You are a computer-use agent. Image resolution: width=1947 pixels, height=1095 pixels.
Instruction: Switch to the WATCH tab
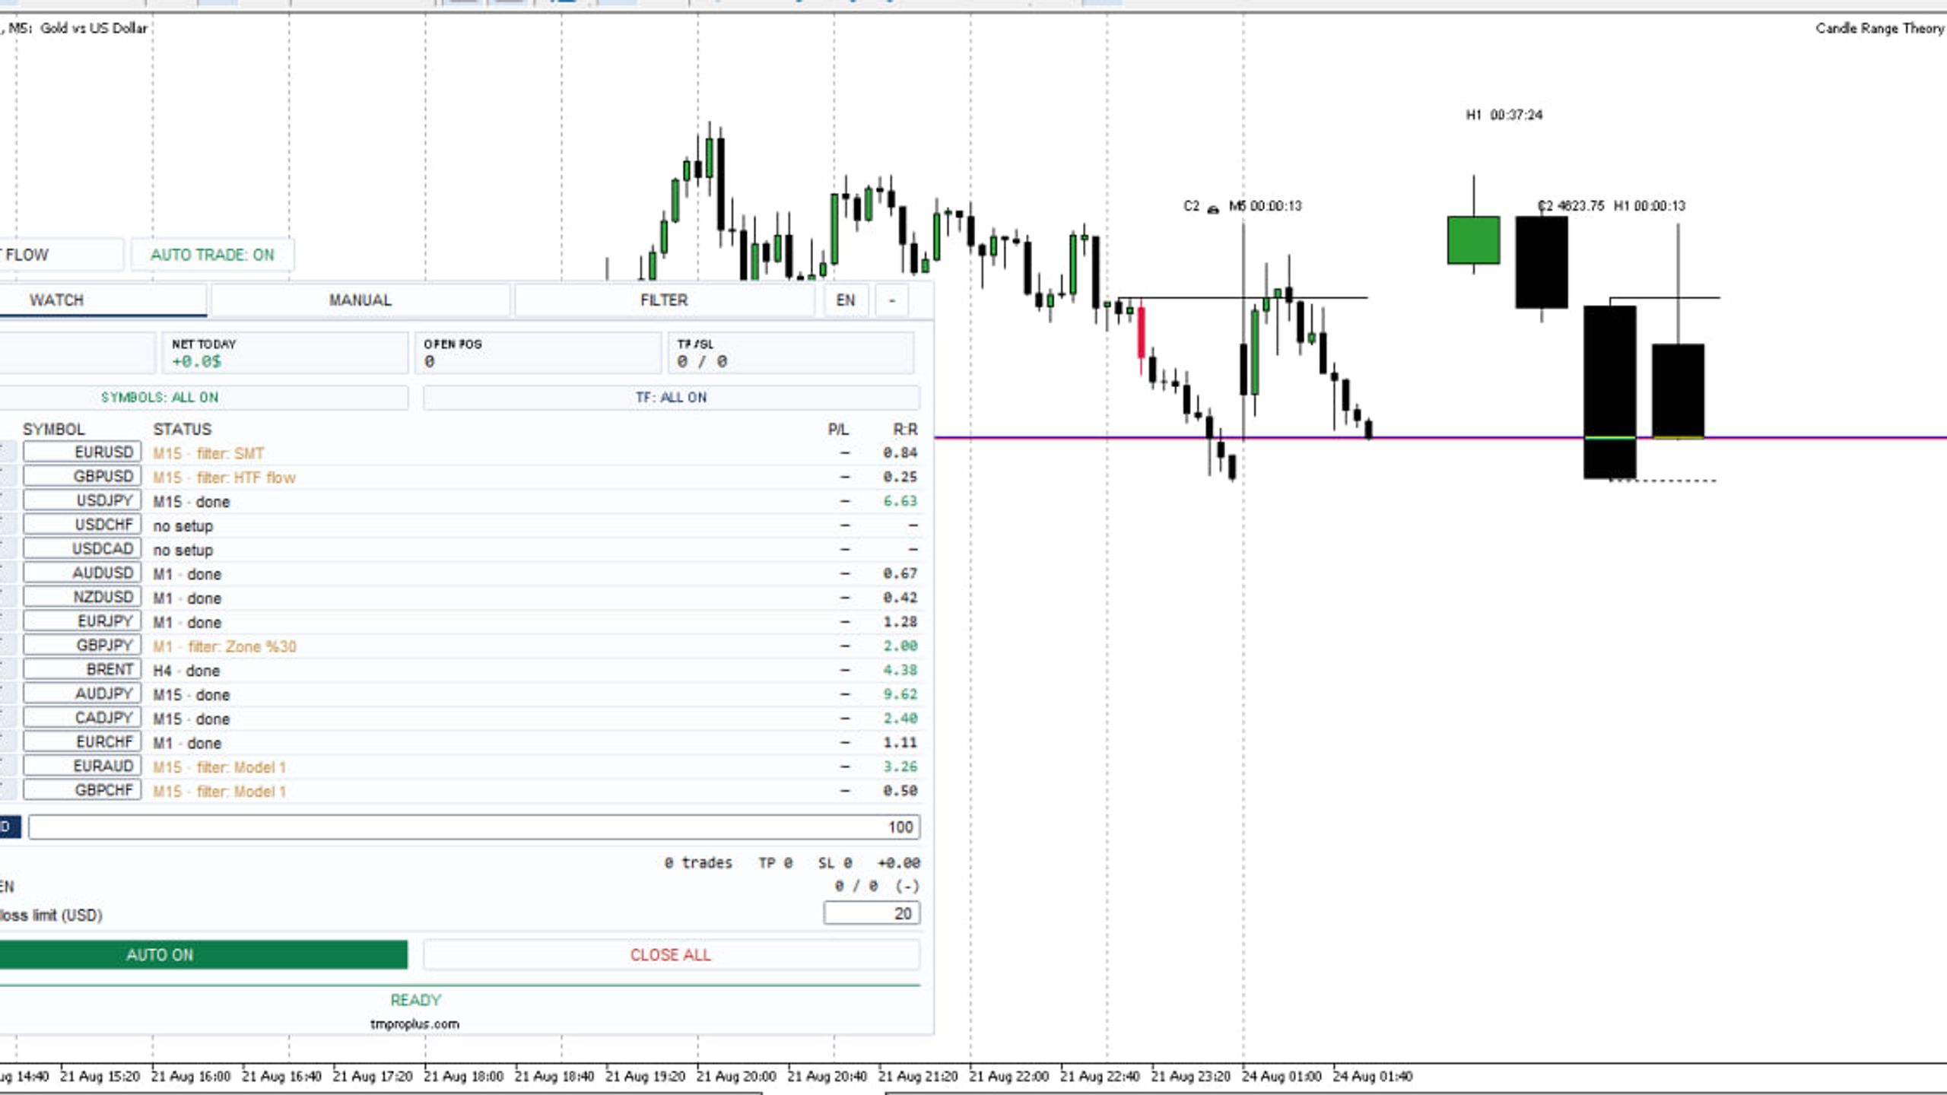(x=103, y=300)
